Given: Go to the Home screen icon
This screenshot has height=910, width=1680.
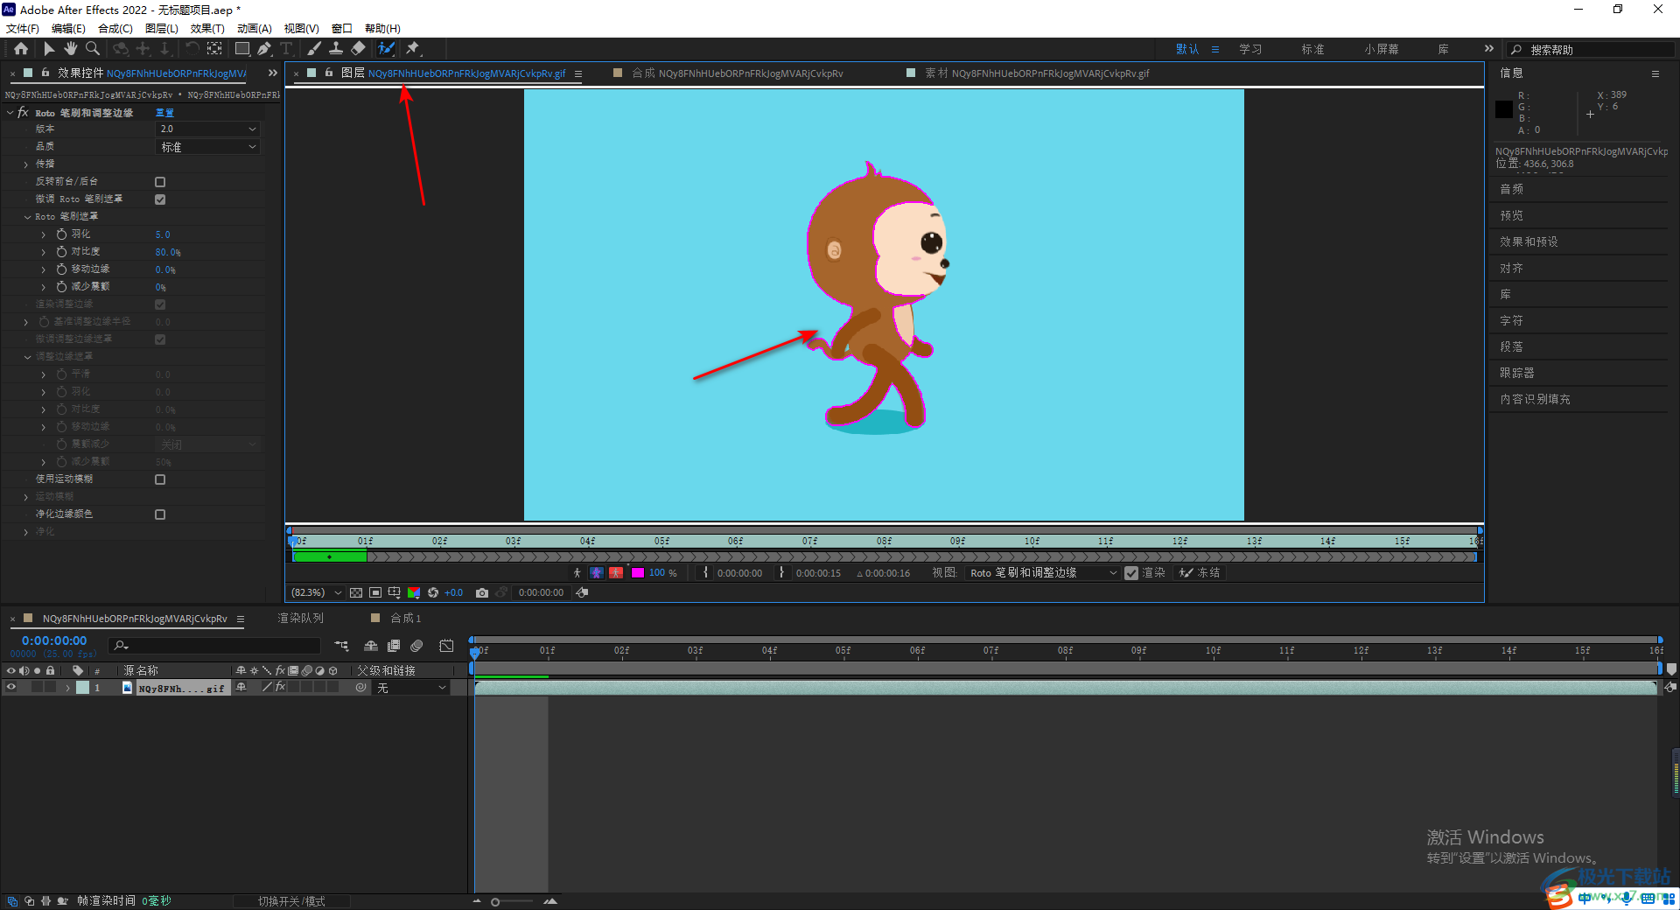Looking at the screenshot, I should click(x=21, y=49).
